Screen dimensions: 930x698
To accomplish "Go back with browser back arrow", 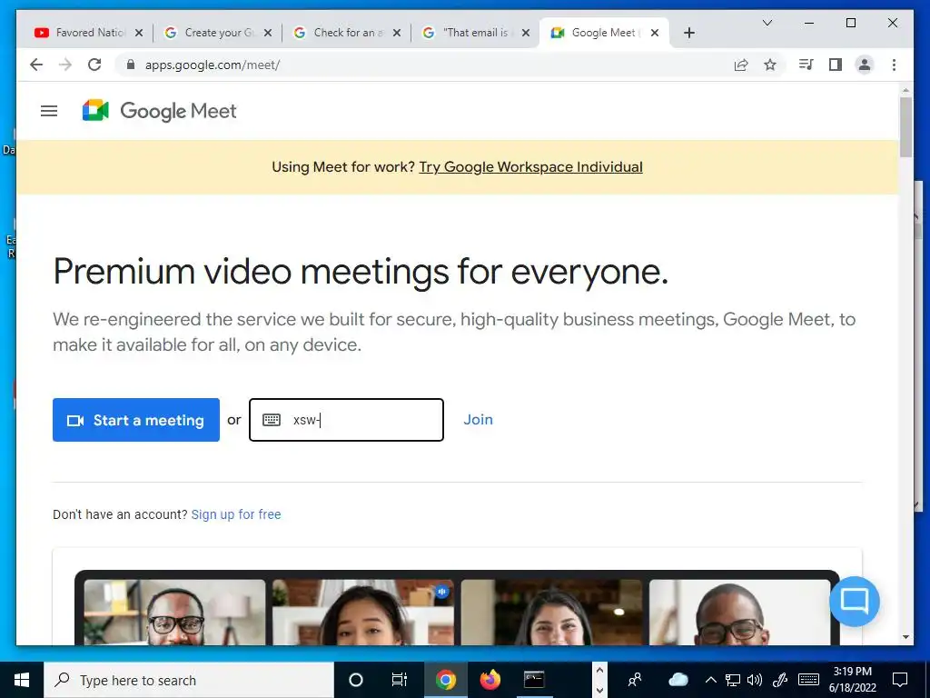I will click(x=36, y=65).
